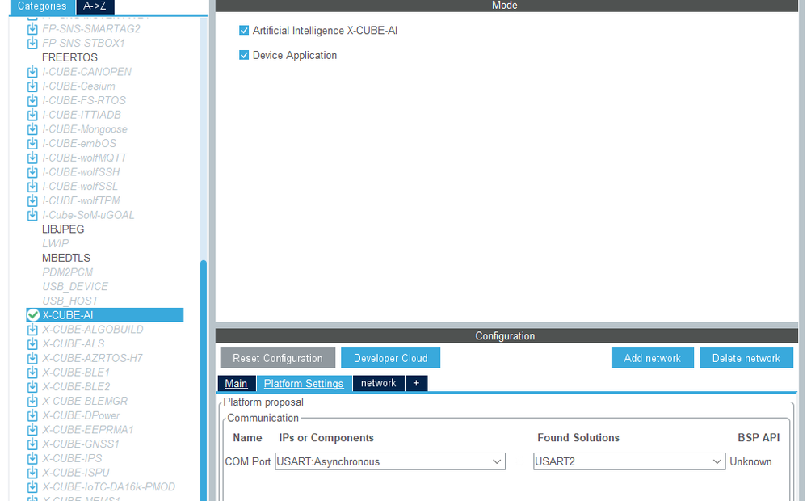Click download icon beside I-CUBE-wolfSSL
This screenshot has height=501, width=807.
pyautogui.click(x=32, y=187)
